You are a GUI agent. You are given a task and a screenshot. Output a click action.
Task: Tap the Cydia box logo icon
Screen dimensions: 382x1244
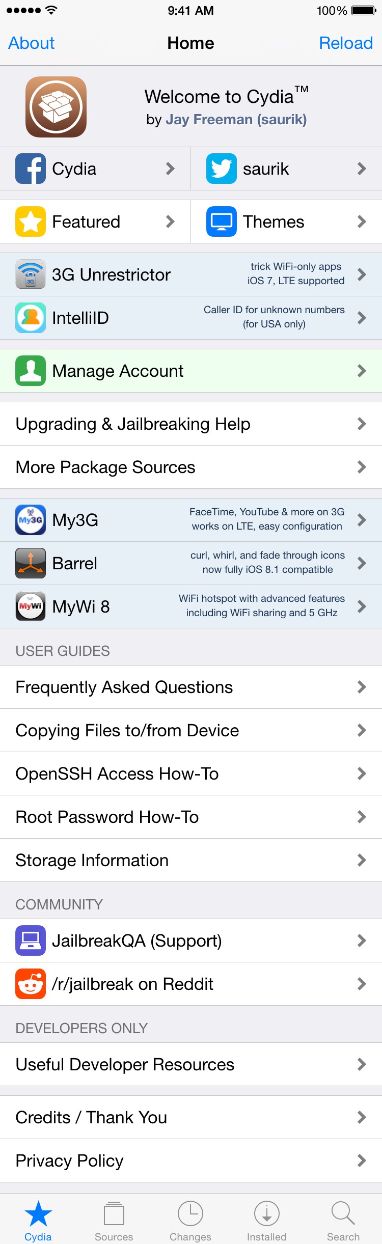[56, 107]
